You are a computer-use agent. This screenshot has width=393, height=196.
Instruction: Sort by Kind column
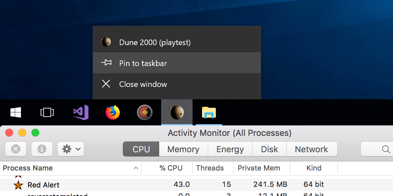pos(314,168)
